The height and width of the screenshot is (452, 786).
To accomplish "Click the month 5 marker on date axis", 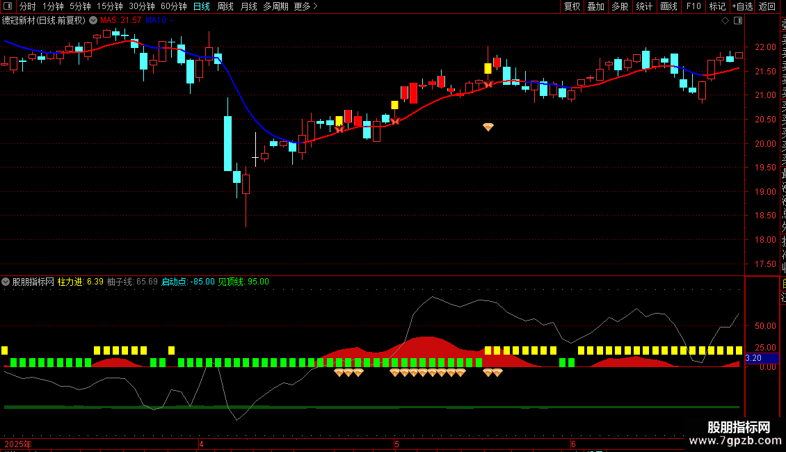I will [x=396, y=444].
